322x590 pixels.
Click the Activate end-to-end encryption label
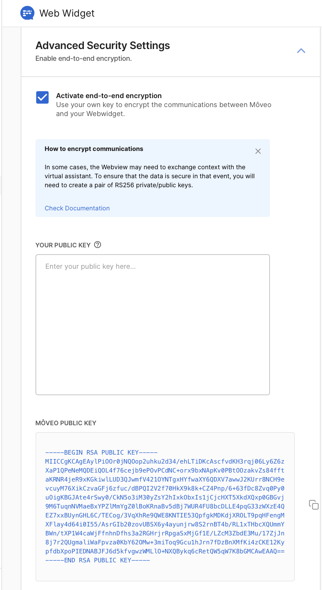[109, 96]
